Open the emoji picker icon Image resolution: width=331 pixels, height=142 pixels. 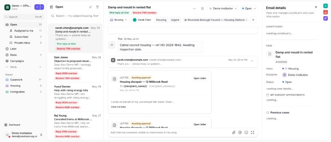pyautogui.click(x=246, y=133)
